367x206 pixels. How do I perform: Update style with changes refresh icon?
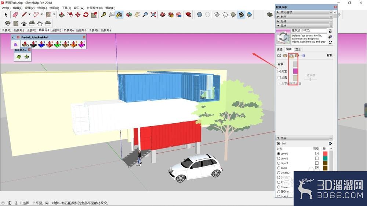coord(330,42)
